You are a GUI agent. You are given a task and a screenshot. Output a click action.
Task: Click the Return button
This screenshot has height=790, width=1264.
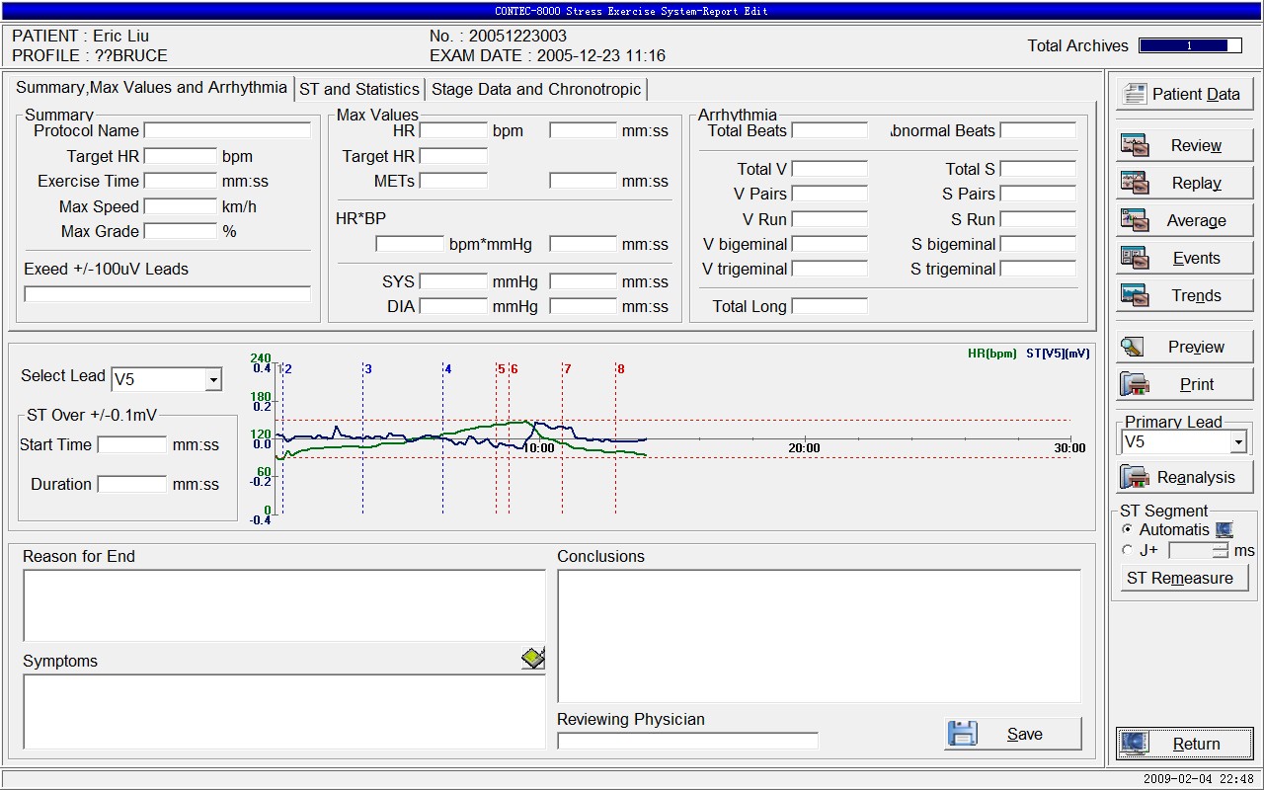1184,744
